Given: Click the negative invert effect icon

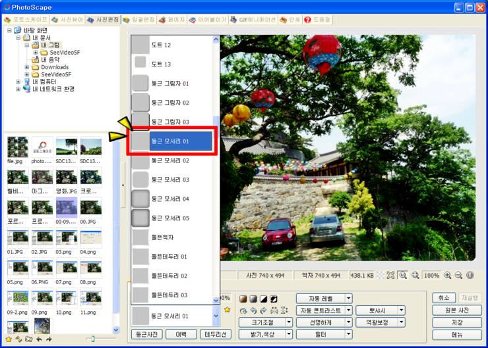Looking at the screenshot, I should [273, 299].
